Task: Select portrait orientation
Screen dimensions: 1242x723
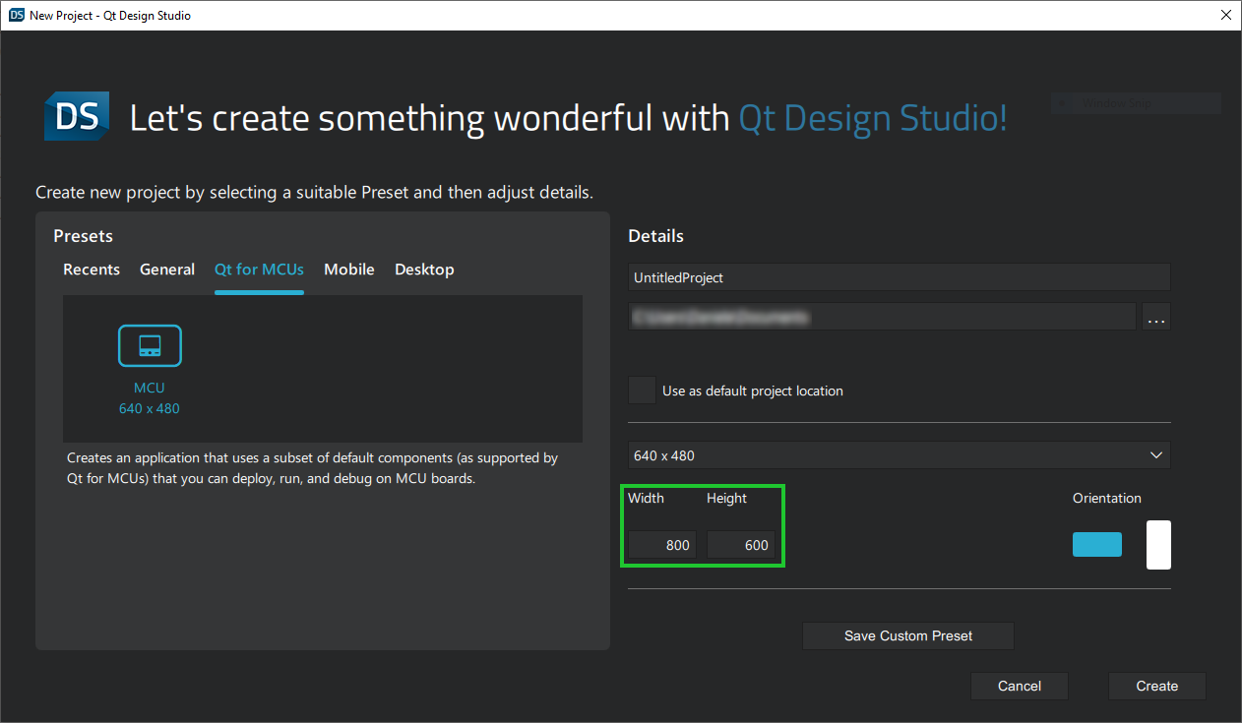Action: [x=1158, y=544]
